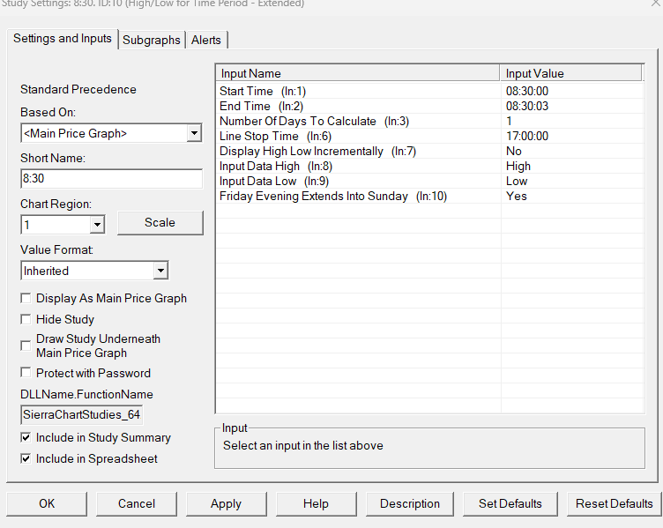The width and height of the screenshot is (663, 528).
Task: Click the Scale button
Action: (x=160, y=223)
